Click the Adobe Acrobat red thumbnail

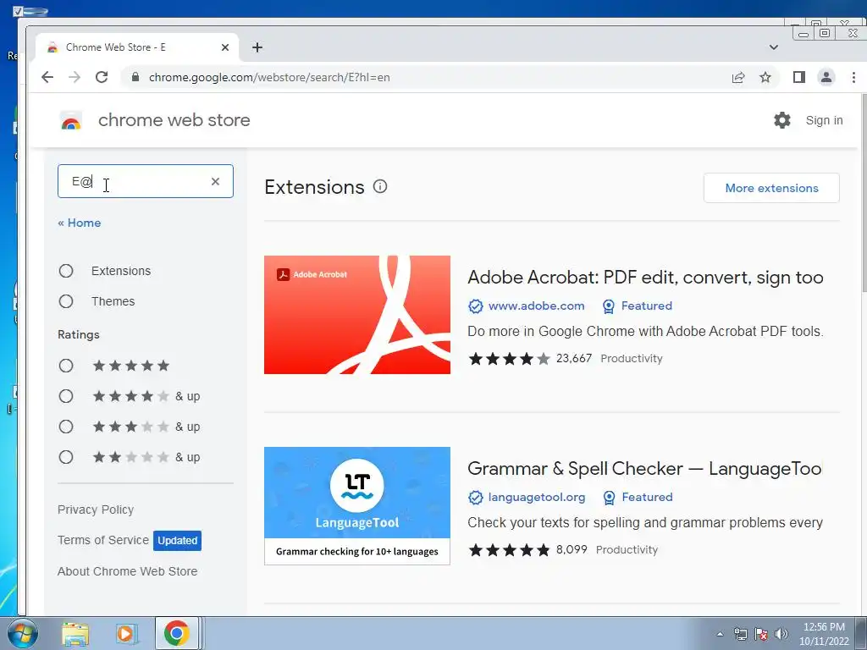(x=357, y=315)
